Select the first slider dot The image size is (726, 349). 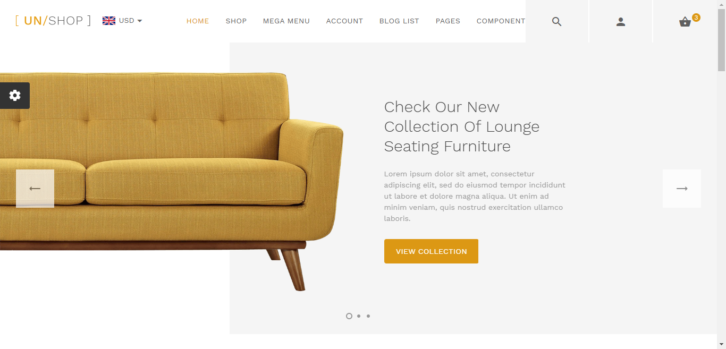[x=349, y=316]
